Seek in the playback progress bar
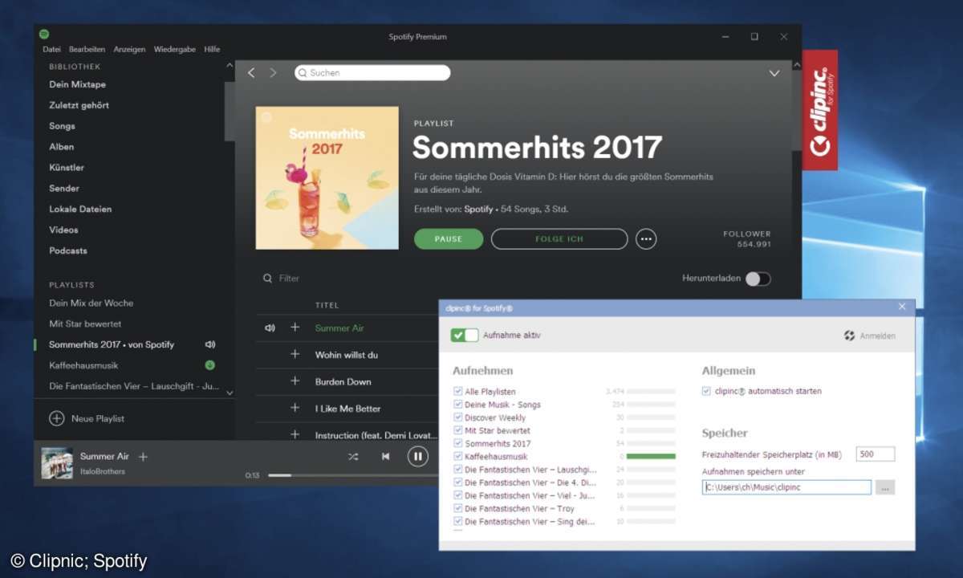This screenshot has width=963, height=578. (353, 475)
